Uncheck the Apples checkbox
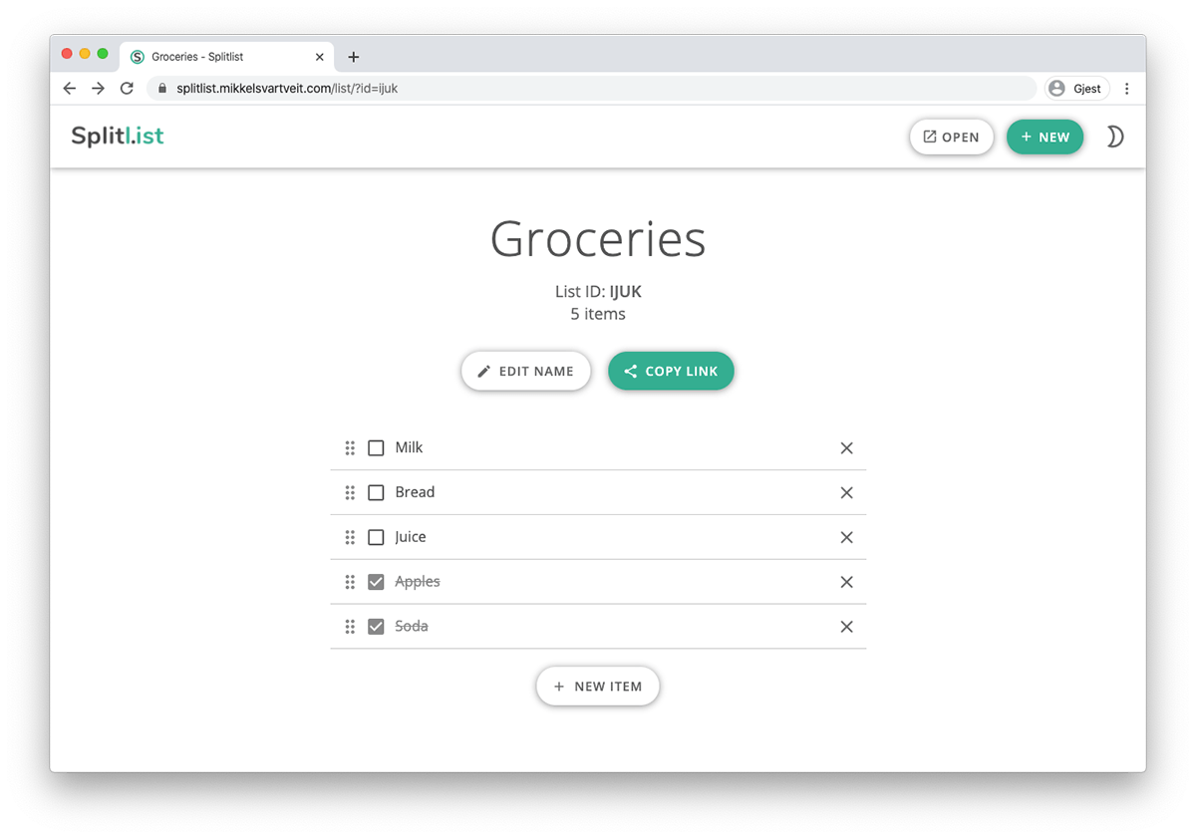This screenshot has width=1196, height=838. [x=376, y=582]
